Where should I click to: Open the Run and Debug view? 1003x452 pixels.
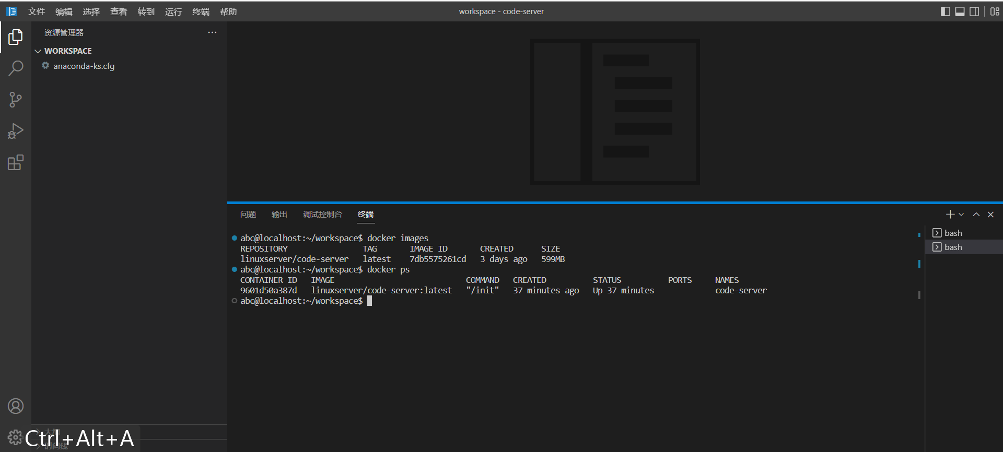[x=16, y=131]
